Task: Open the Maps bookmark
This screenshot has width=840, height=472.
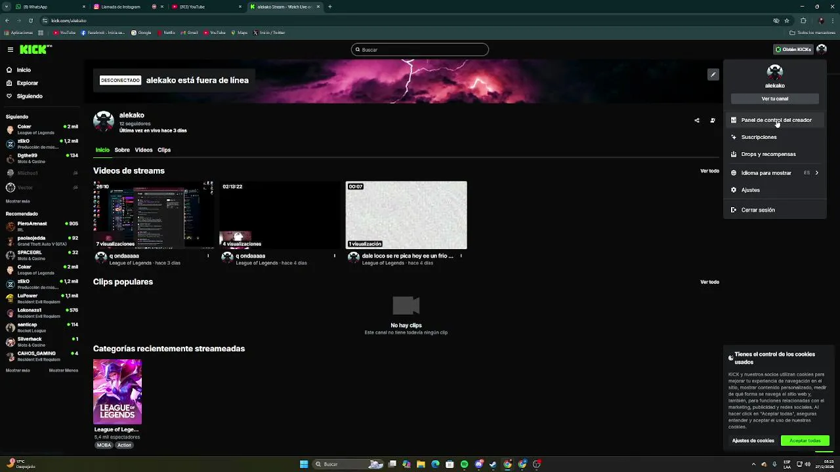Action: [240, 33]
